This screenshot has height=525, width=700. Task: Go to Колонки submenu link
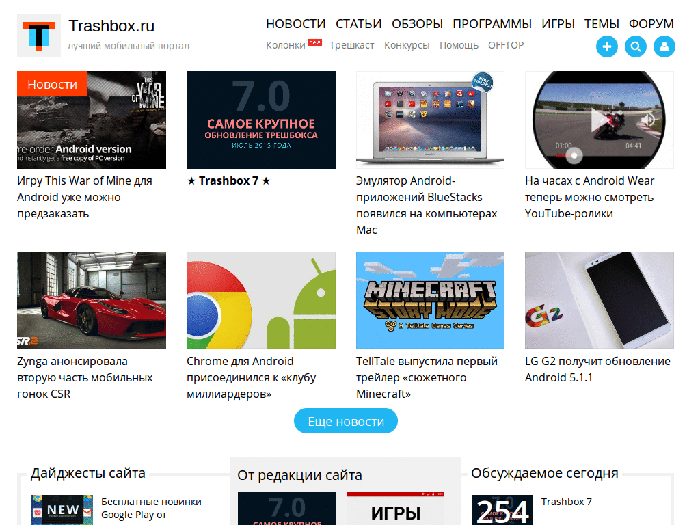[x=286, y=45]
